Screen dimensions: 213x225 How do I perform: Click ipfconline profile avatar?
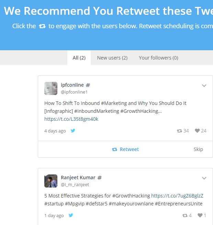(x=51, y=88)
